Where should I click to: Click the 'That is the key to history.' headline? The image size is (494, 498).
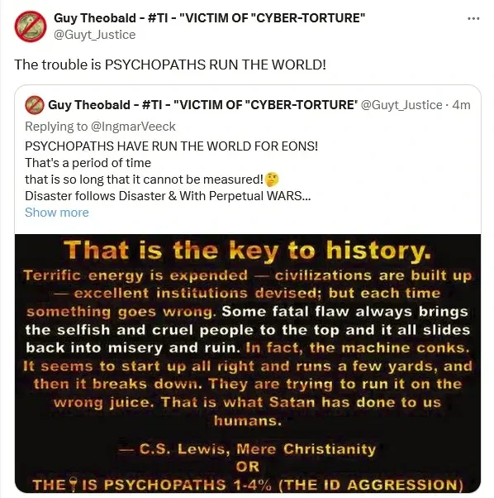[248, 251]
